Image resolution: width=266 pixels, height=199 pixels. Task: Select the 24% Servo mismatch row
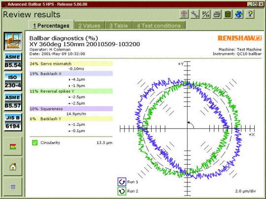tap(71, 63)
